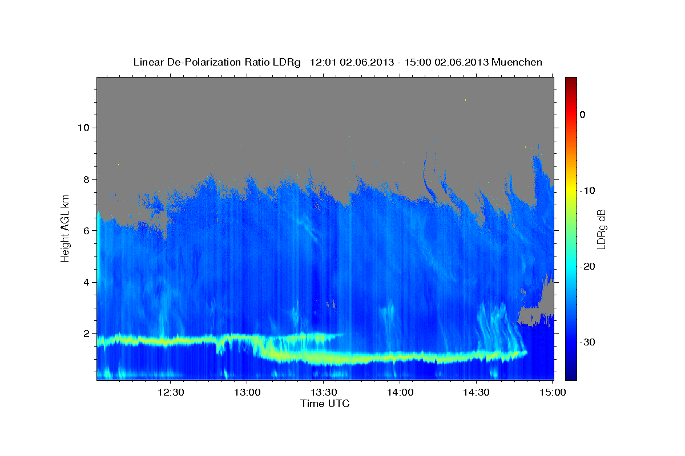Click the 'Muenchen' location text in title
Screen dimensions: 685x456
(517, 62)
